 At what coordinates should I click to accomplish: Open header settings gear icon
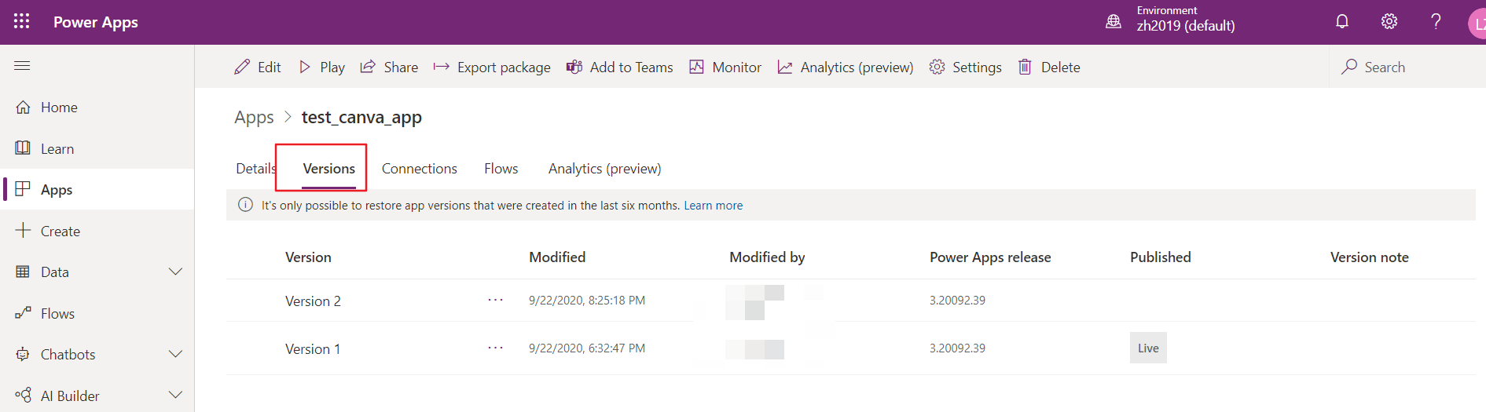point(1389,21)
